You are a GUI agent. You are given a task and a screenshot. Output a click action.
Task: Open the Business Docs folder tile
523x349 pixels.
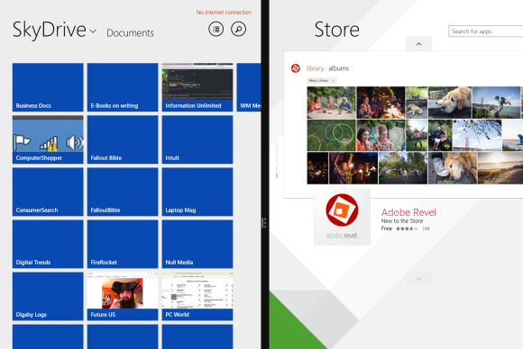(x=48, y=87)
